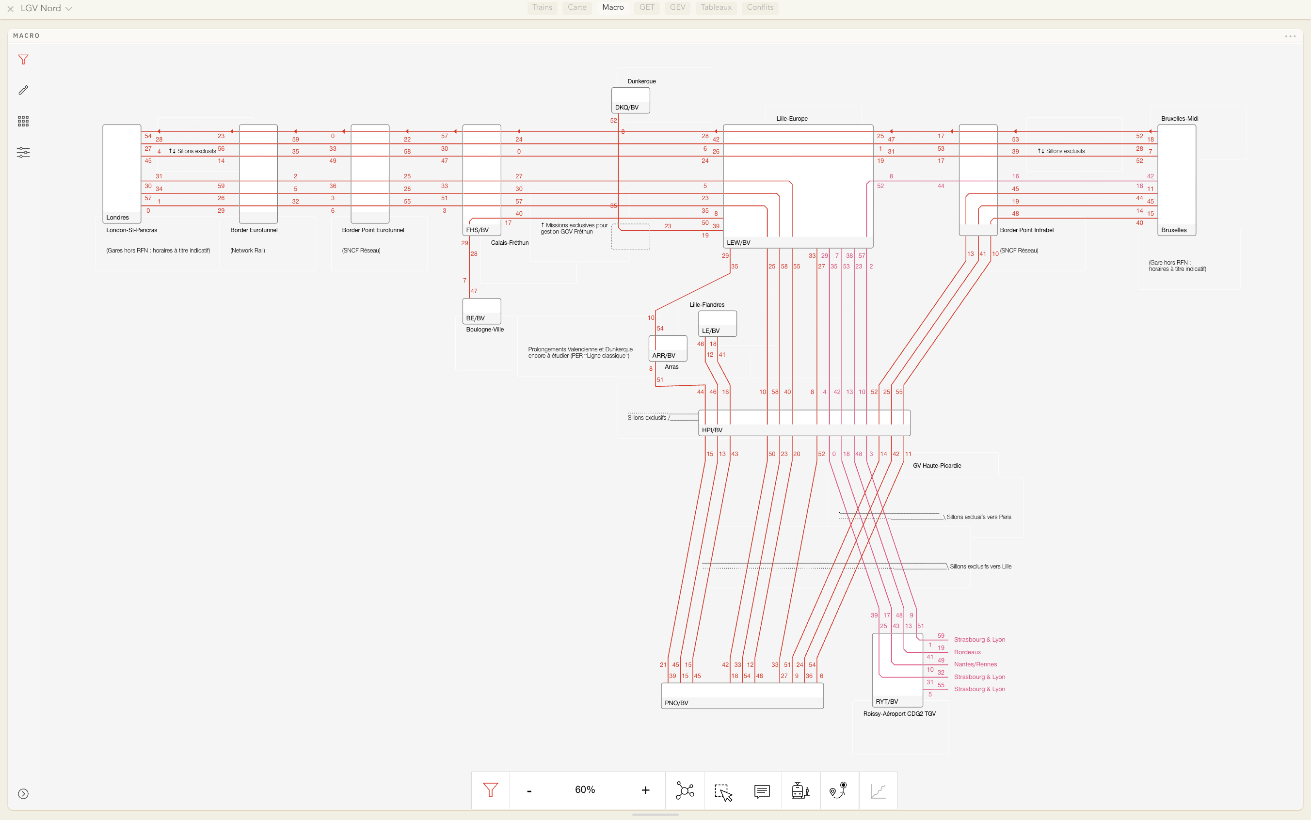Select the BE/BV Boulogne-Ville node

tap(481, 311)
